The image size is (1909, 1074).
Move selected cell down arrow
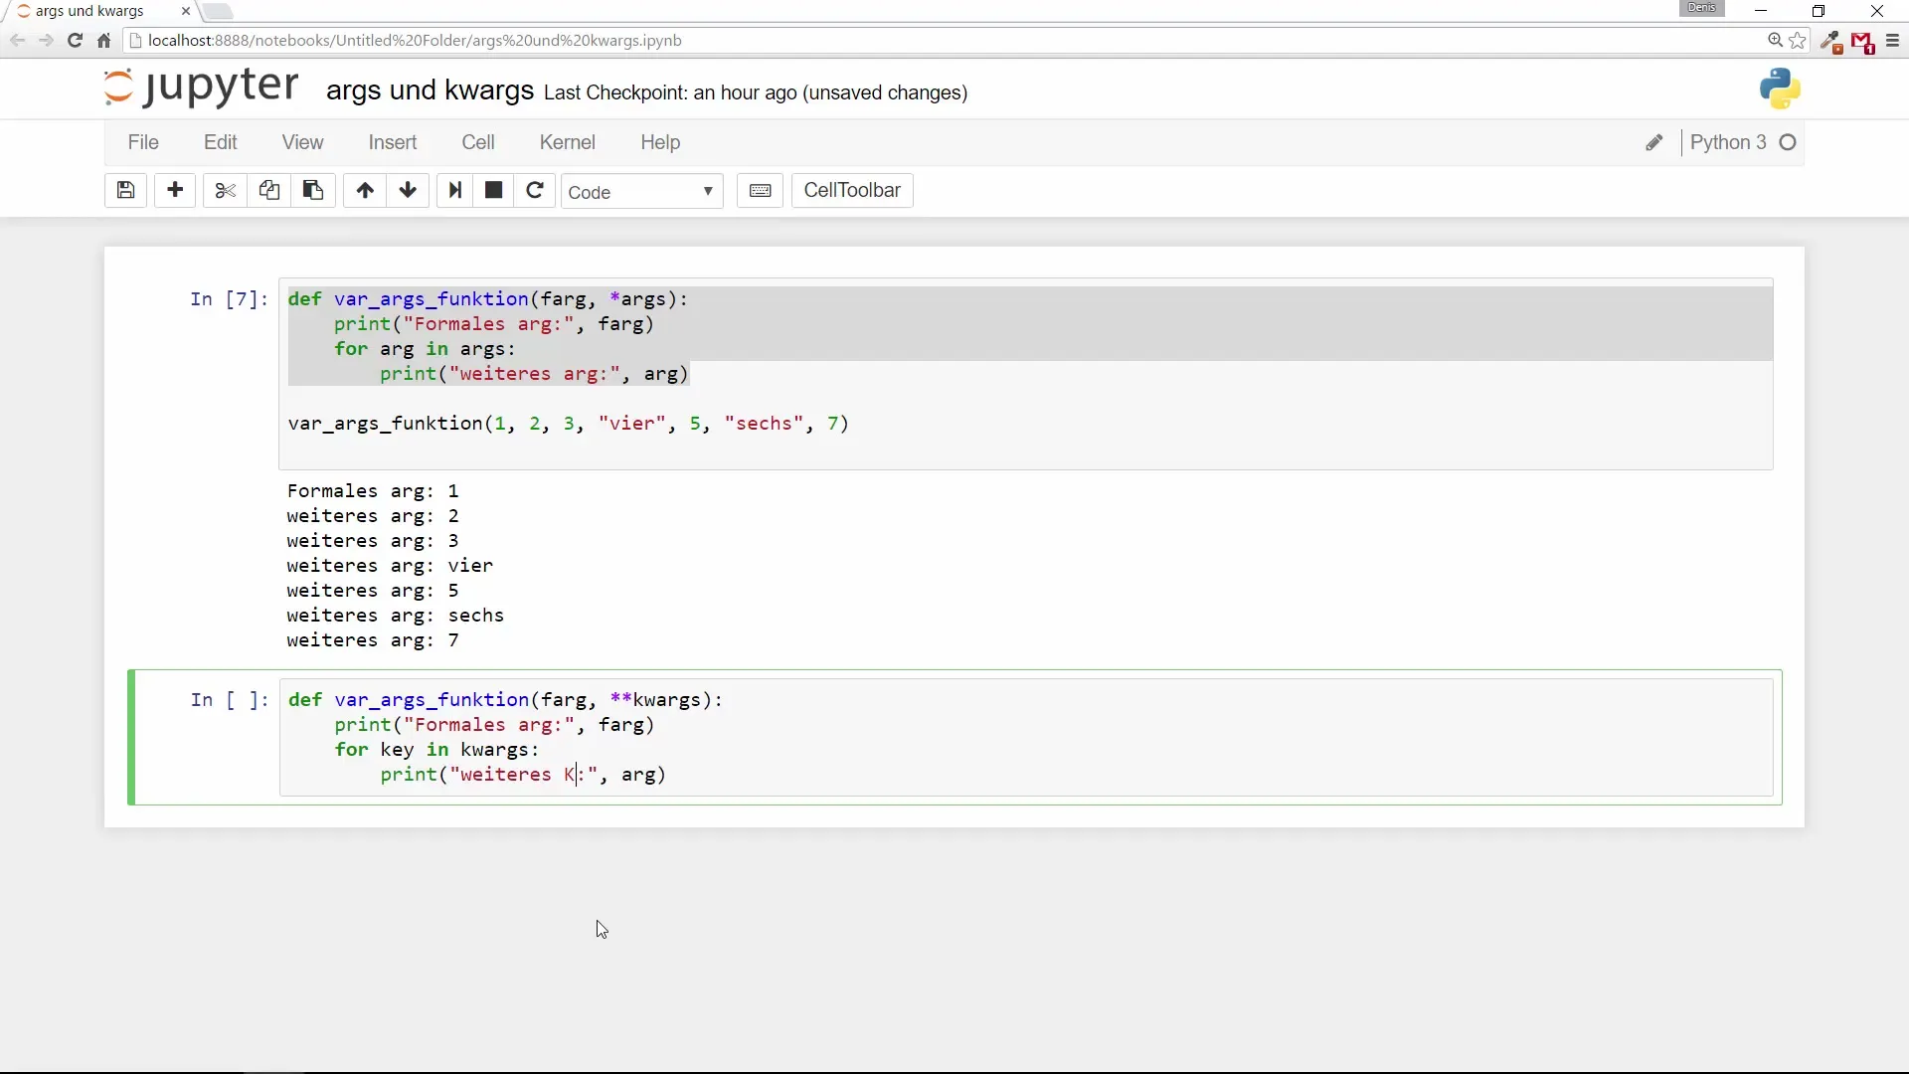click(x=408, y=190)
